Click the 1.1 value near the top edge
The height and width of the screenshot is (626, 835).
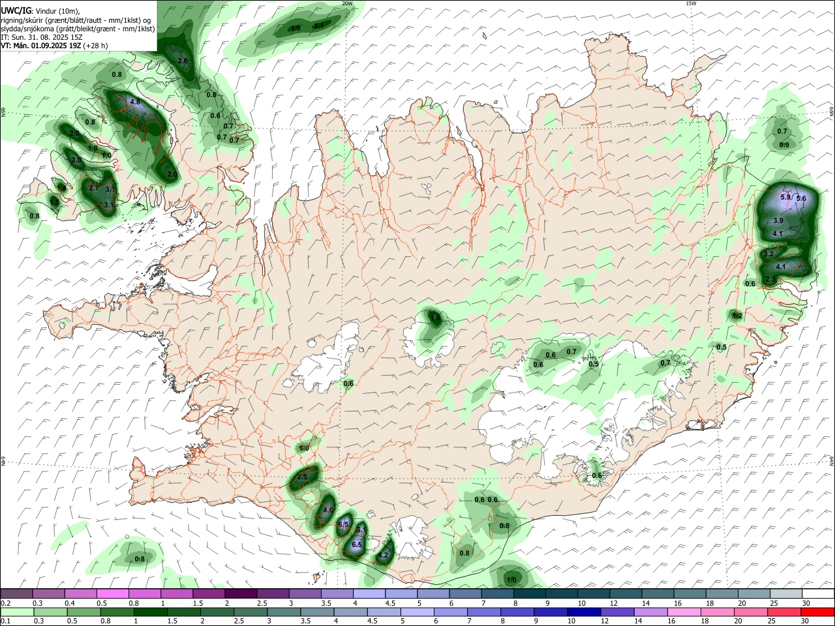(x=319, y=26)
